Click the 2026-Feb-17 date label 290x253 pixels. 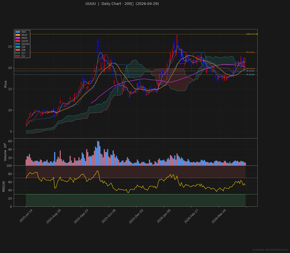pos(191,216)
